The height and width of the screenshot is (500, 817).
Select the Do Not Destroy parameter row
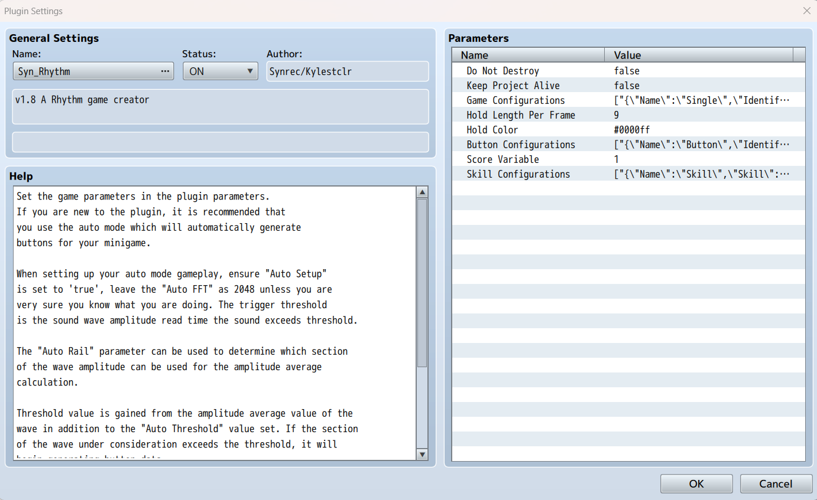[628, 71]
